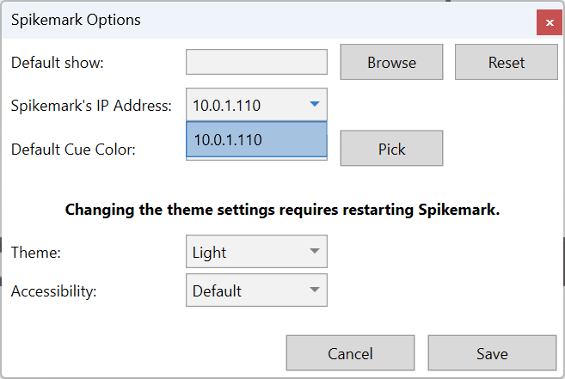This screenshot has height=379, width=565.
Task: Click the "Spikemark's IP Address:" label
Action: (91, 107)
